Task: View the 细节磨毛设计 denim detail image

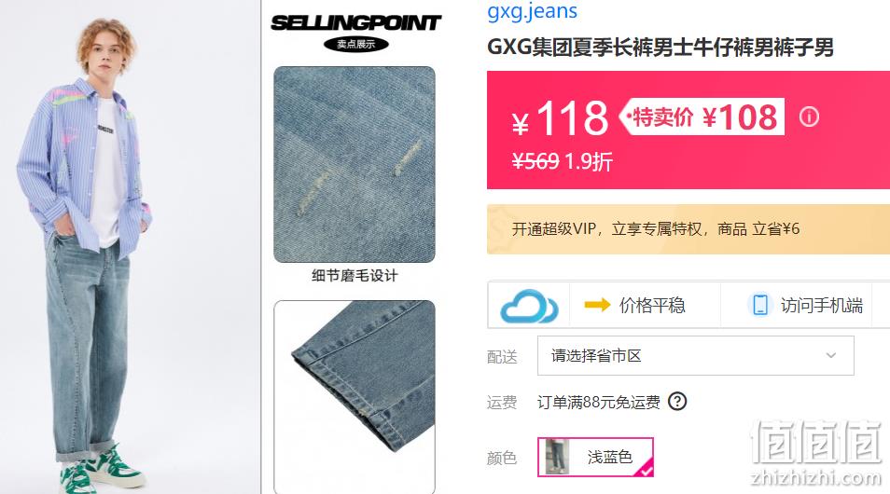Action: tap(355, 164)
